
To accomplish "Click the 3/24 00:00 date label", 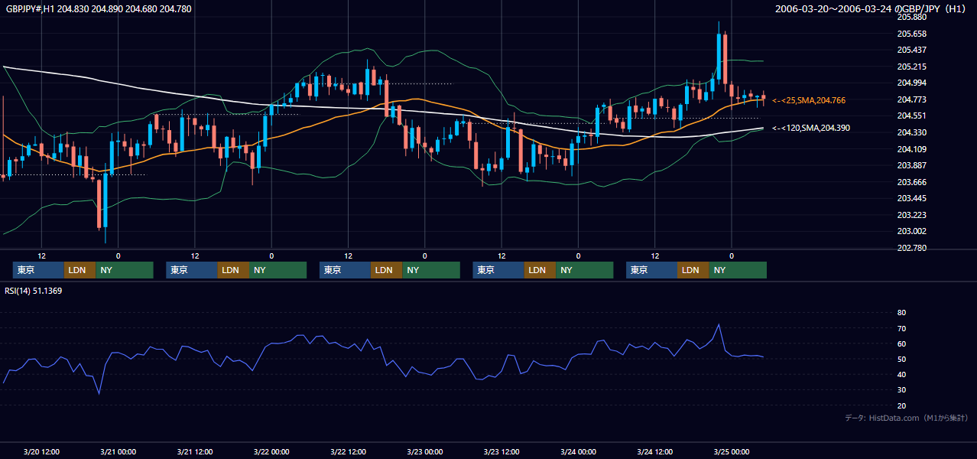I will click(x=578, y=451).
